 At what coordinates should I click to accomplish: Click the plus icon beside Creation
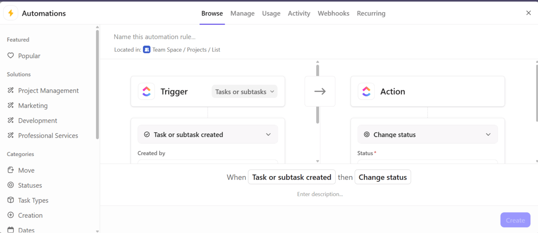tap(10, 215)
